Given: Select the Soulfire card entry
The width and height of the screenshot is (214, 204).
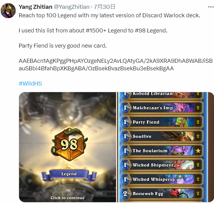Looking at the screenshot, I should pyautogui.click(x=161, y=136).
